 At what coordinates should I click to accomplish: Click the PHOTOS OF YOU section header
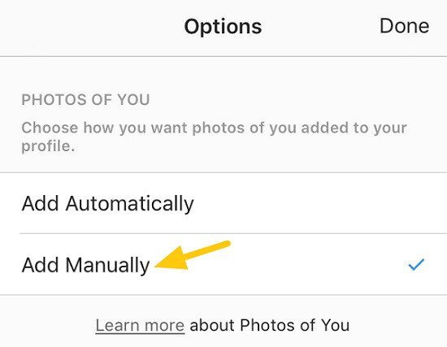pyautogui.click(x=85, y=100)
